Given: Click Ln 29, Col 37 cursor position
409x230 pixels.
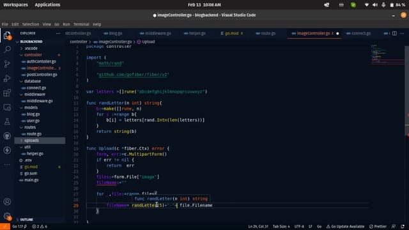Looking at the screenshot, I should pos(258,226).
